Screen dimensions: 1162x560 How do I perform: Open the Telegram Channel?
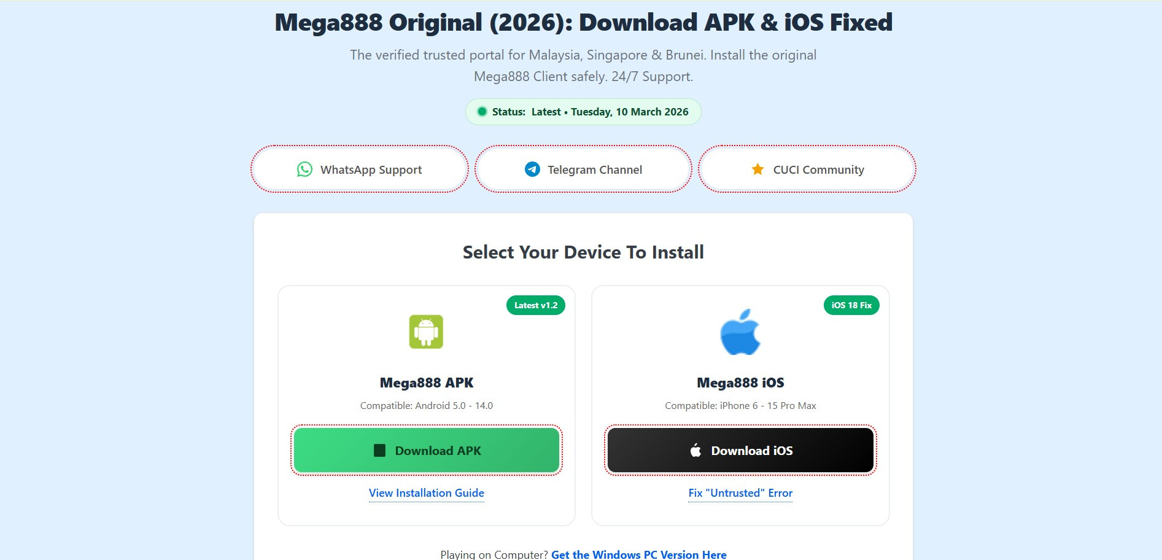(x=583, y=169)
